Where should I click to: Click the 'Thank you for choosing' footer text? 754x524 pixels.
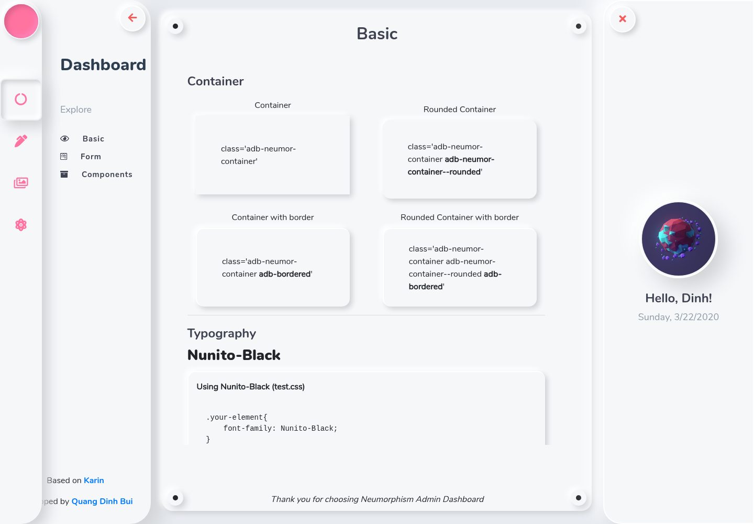pos(378,499)
